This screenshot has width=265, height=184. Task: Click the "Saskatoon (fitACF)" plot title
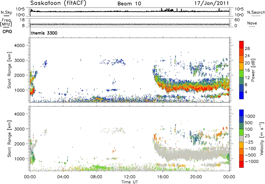58,3
